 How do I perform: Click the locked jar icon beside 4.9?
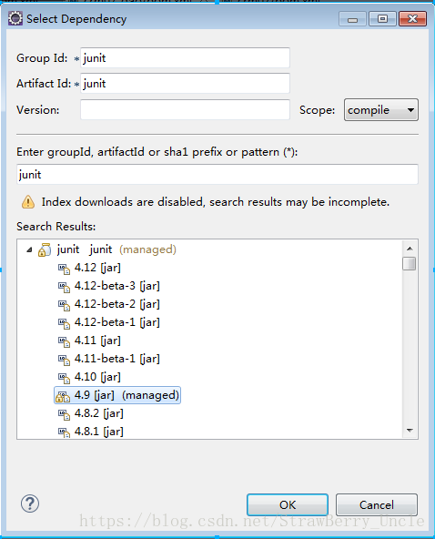click(x=63, y=396)
